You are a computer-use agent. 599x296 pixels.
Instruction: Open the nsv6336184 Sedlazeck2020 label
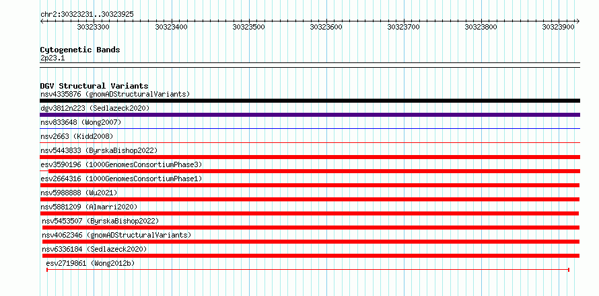pos(94,249)
